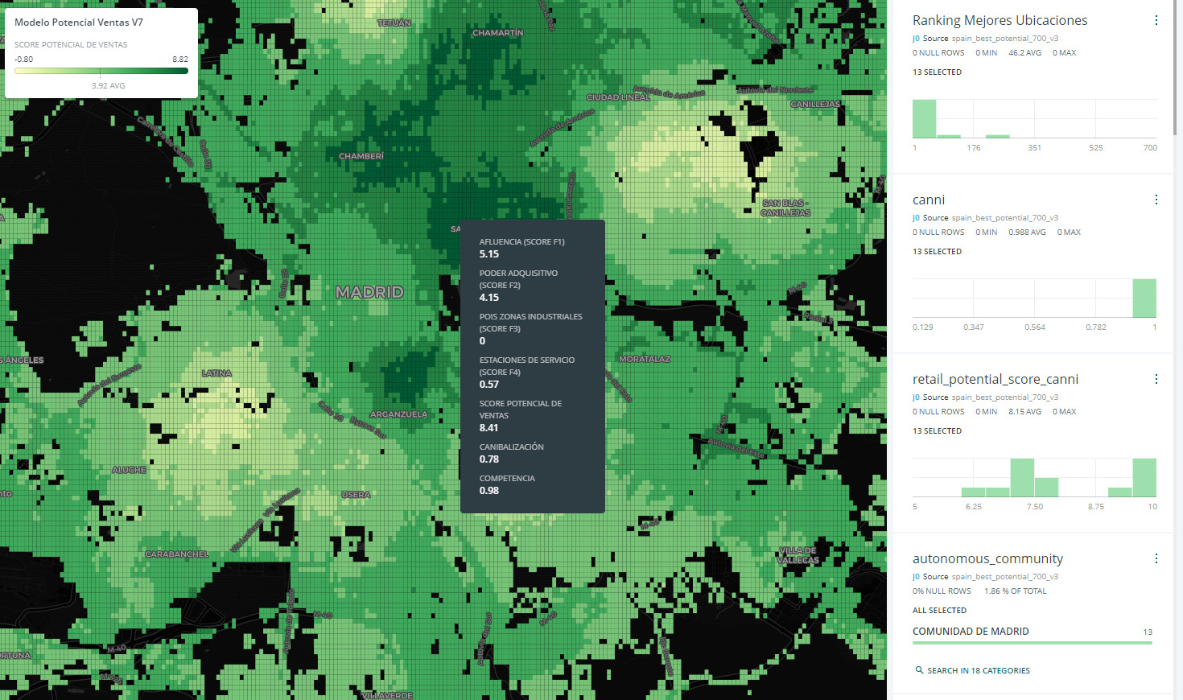Click the sales potential score gradient legend bar
This screenshot has width=1183, height=700.
(101, 71)
